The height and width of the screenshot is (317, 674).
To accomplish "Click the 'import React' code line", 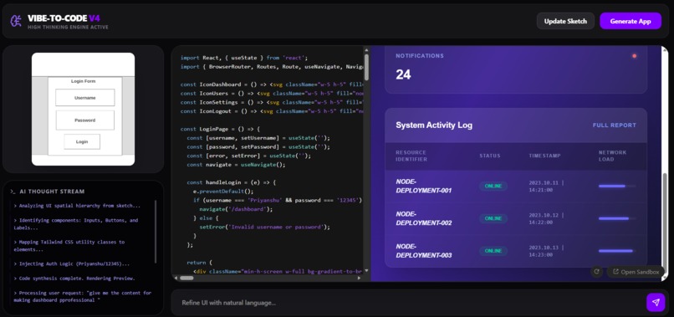I will coord(244,58).
